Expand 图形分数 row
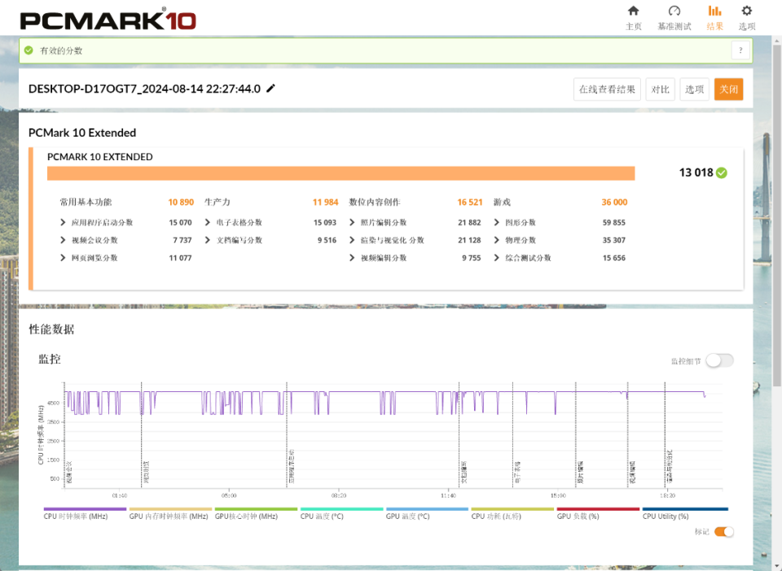Image resolution: width=782 pixels, height=571 pixels. [497, 222]
